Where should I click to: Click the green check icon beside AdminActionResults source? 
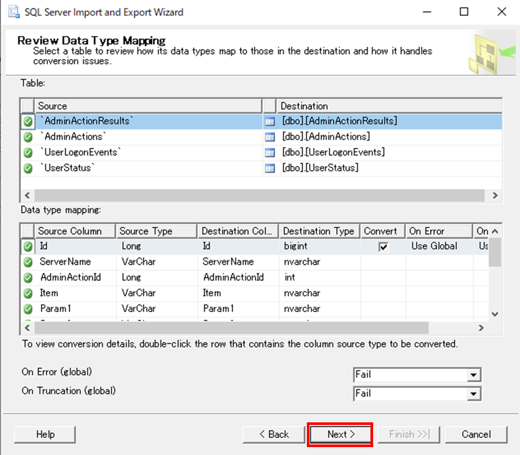[28, 122]
